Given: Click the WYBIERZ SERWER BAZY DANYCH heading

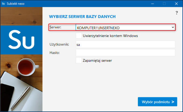Looking at the screenshot, I should click(x=82, y=17).
